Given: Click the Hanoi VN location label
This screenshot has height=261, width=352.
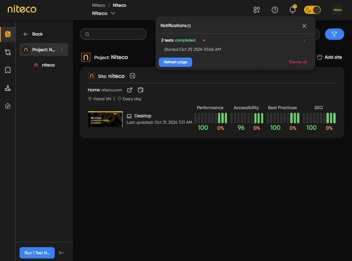Looking at the screenshot, I should click(100, 99).
